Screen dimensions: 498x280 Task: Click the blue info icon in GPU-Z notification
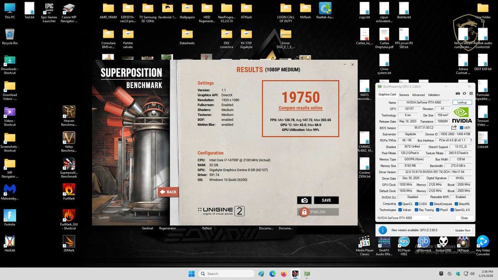point(382,230)
